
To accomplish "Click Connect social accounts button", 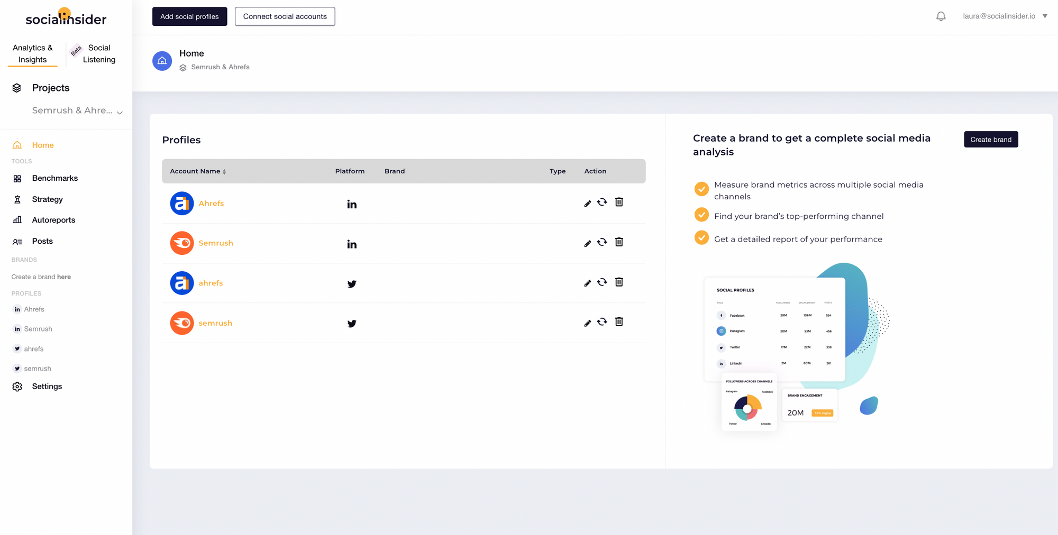I will [x=285, y=16].
